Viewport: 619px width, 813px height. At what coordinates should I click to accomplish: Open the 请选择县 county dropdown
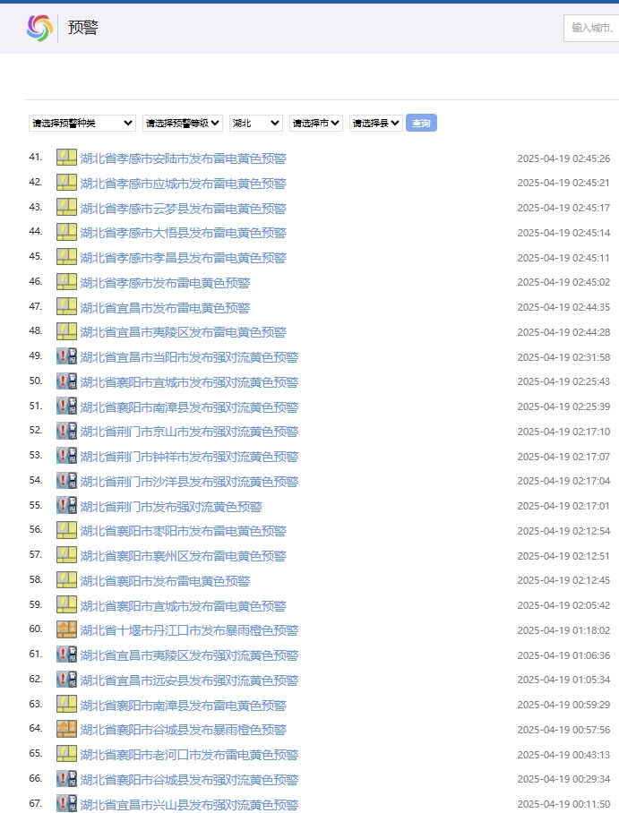(376, 123)
